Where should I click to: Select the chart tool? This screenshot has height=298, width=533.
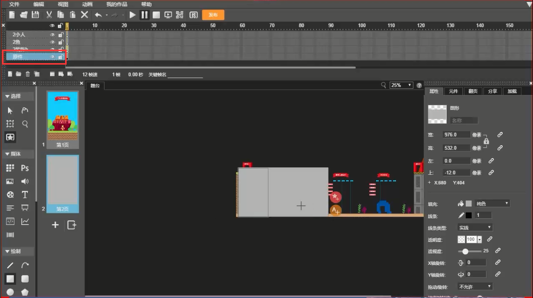[x=25, y=221]
